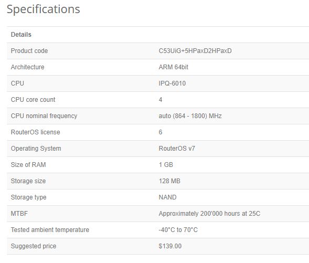Select the 1 GB RAM value

coord(166,165)
